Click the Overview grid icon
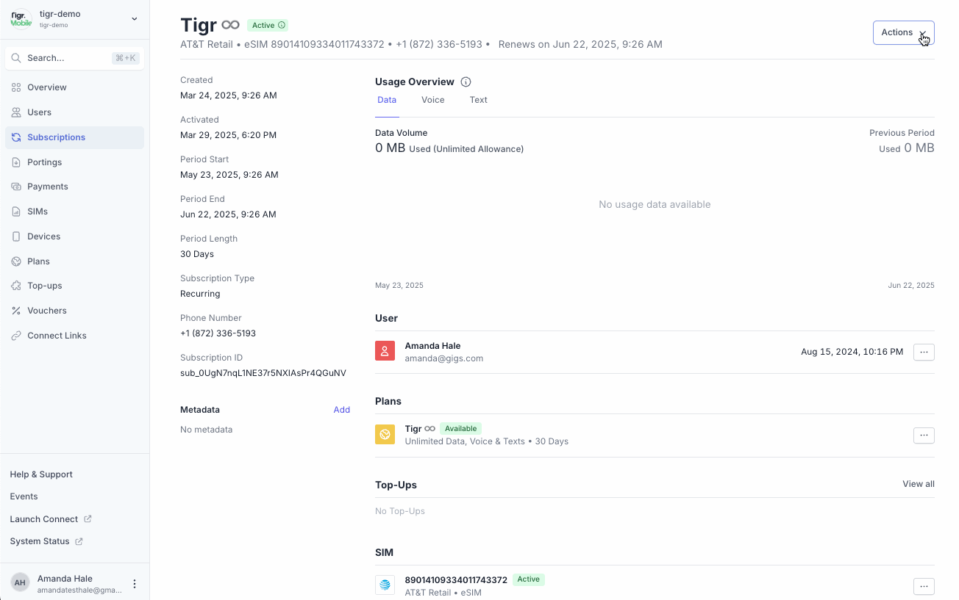The height and width of the screenshot is (600, 959). point(16,87)
